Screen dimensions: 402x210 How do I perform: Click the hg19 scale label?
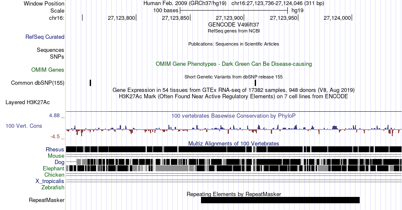point(297,11)
